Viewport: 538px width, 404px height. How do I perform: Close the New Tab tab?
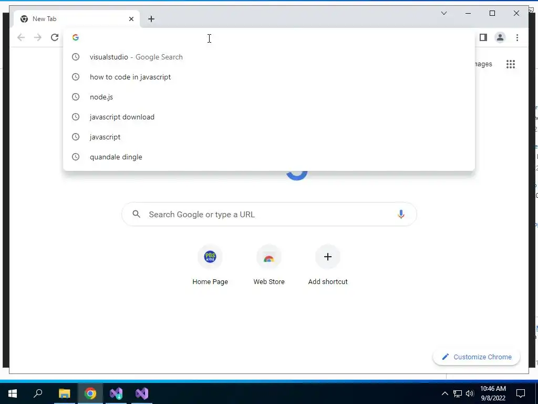pyautogui.click(x=131, y=19)
